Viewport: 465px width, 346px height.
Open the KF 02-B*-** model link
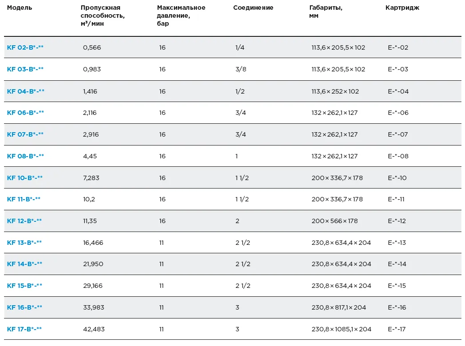25,47
